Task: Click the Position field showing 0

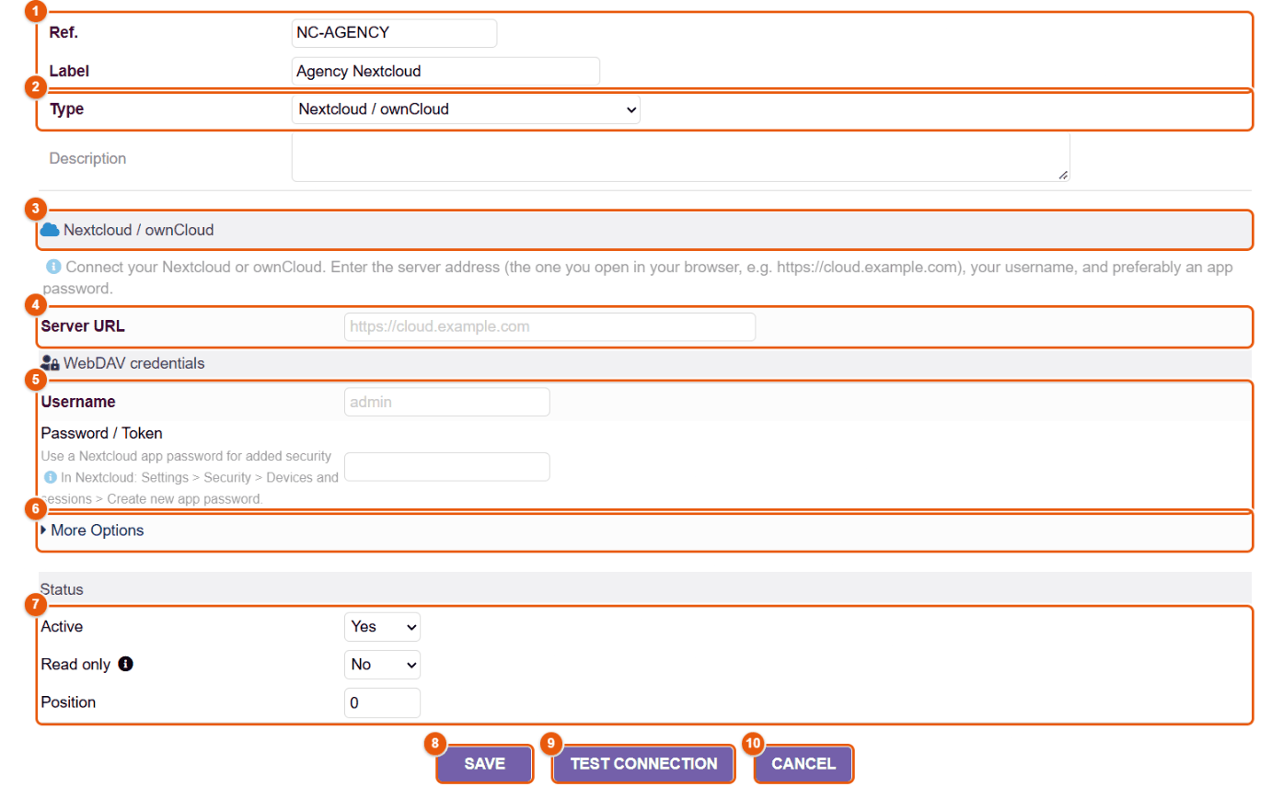Action: pyautogui.click(x=382, y=702)
